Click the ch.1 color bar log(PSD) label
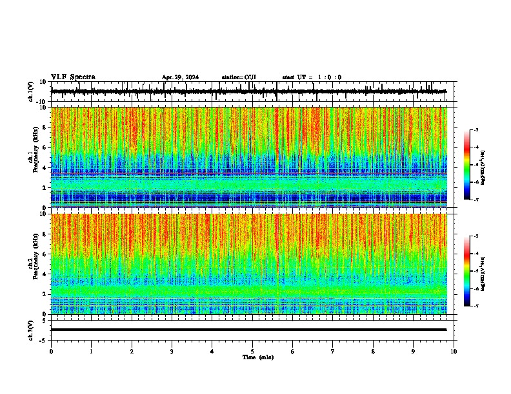Screen dimensions: 511x394 (483, 168)
